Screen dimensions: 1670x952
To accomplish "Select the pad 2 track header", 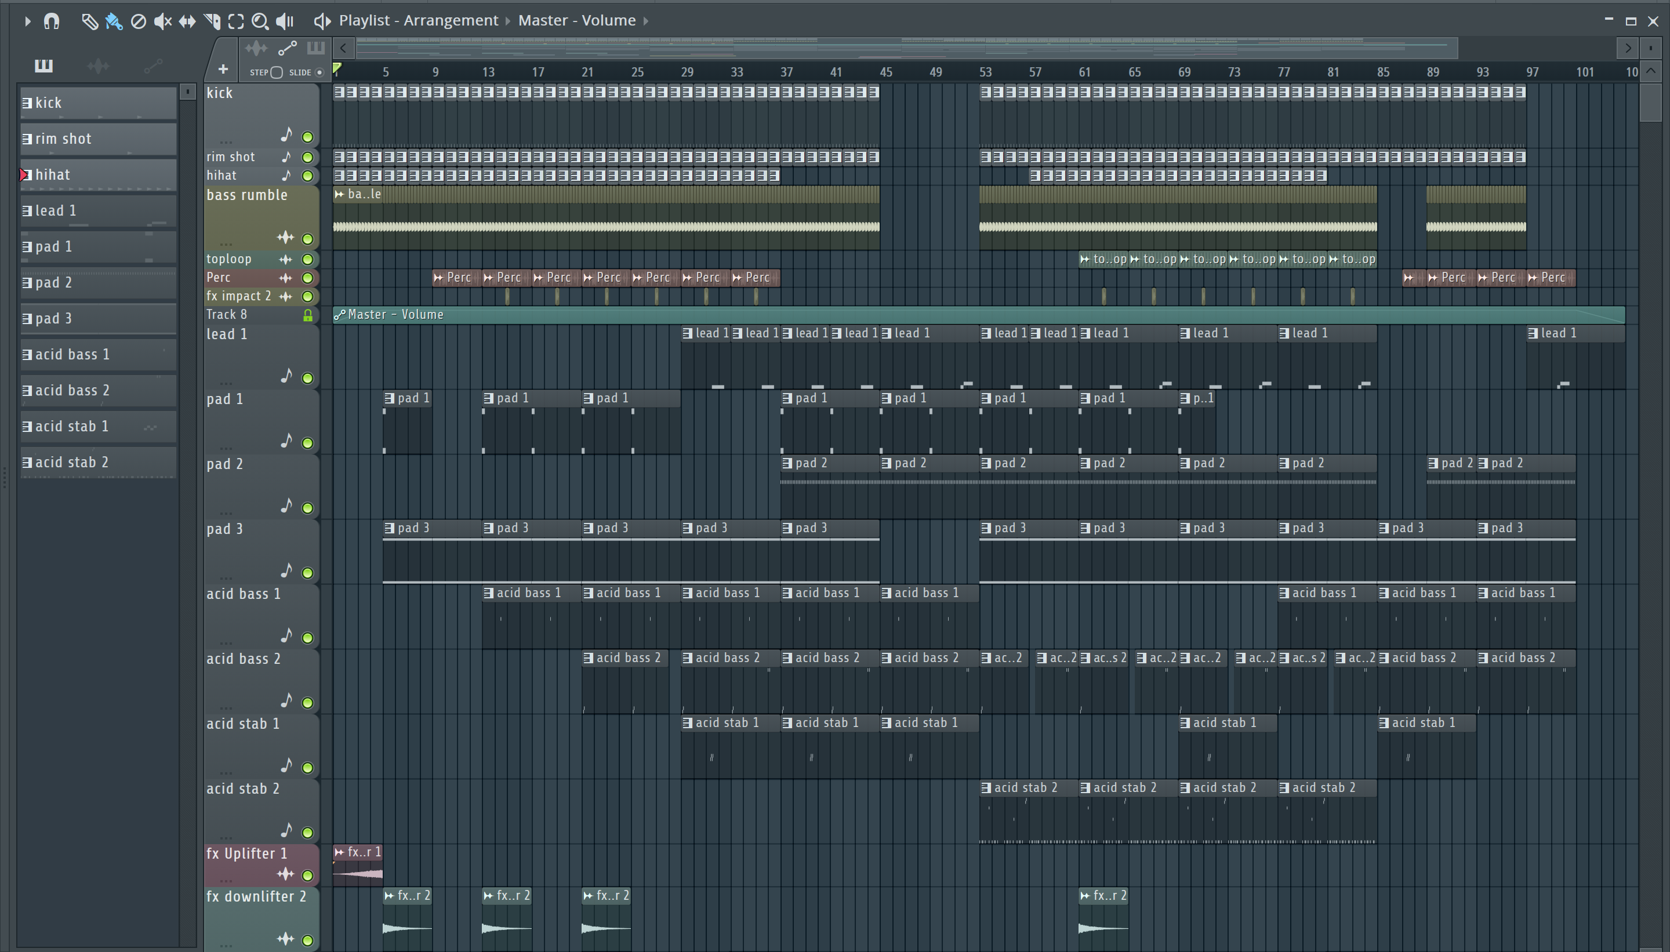I will [261, 486].
